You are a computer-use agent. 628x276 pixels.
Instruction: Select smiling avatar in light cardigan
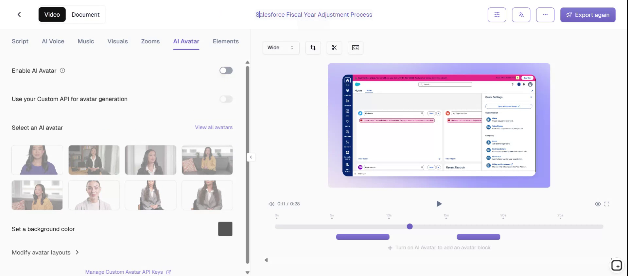[94, 195]
